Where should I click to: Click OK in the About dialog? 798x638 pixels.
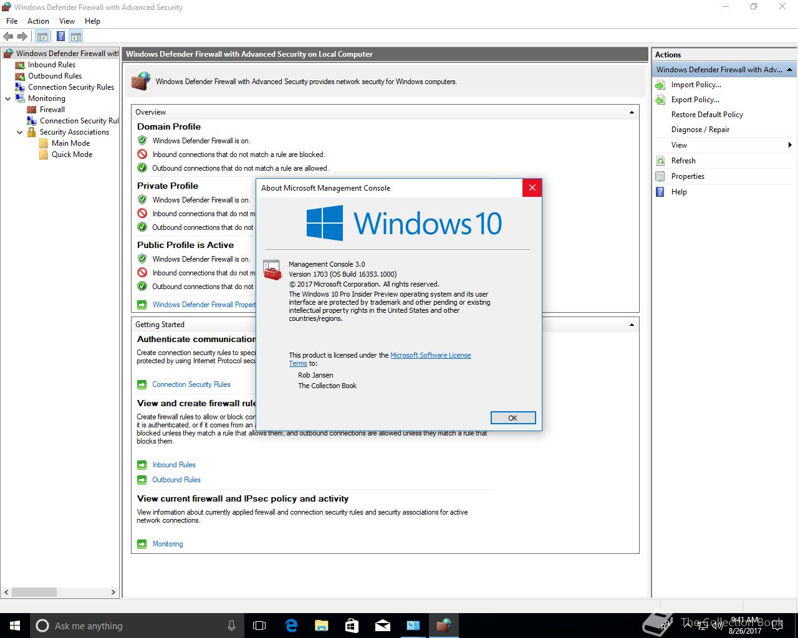tap(513, 418)
